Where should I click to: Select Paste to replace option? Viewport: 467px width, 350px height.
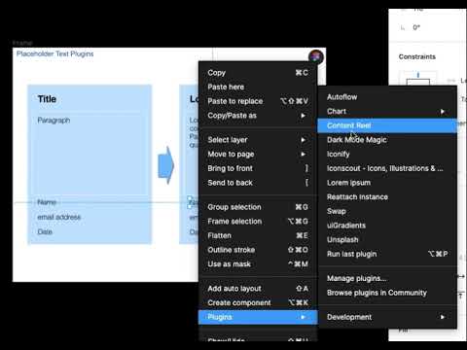(x=258, y=101)
